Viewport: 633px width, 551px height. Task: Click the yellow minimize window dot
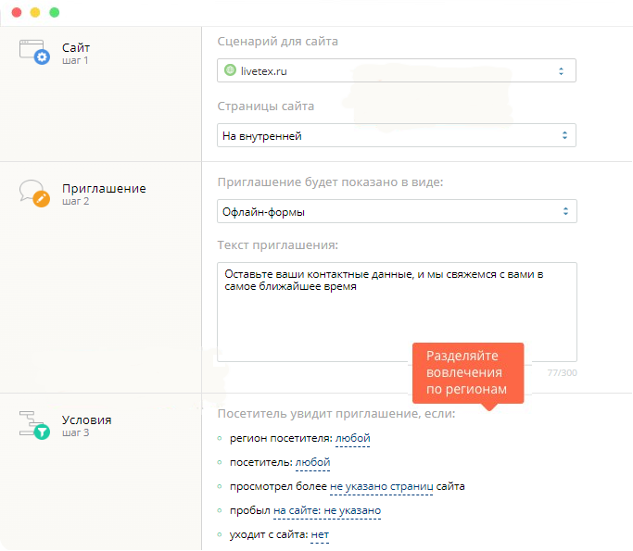(35, 13)
